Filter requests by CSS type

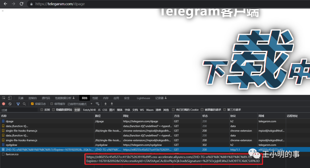(105, 110)
